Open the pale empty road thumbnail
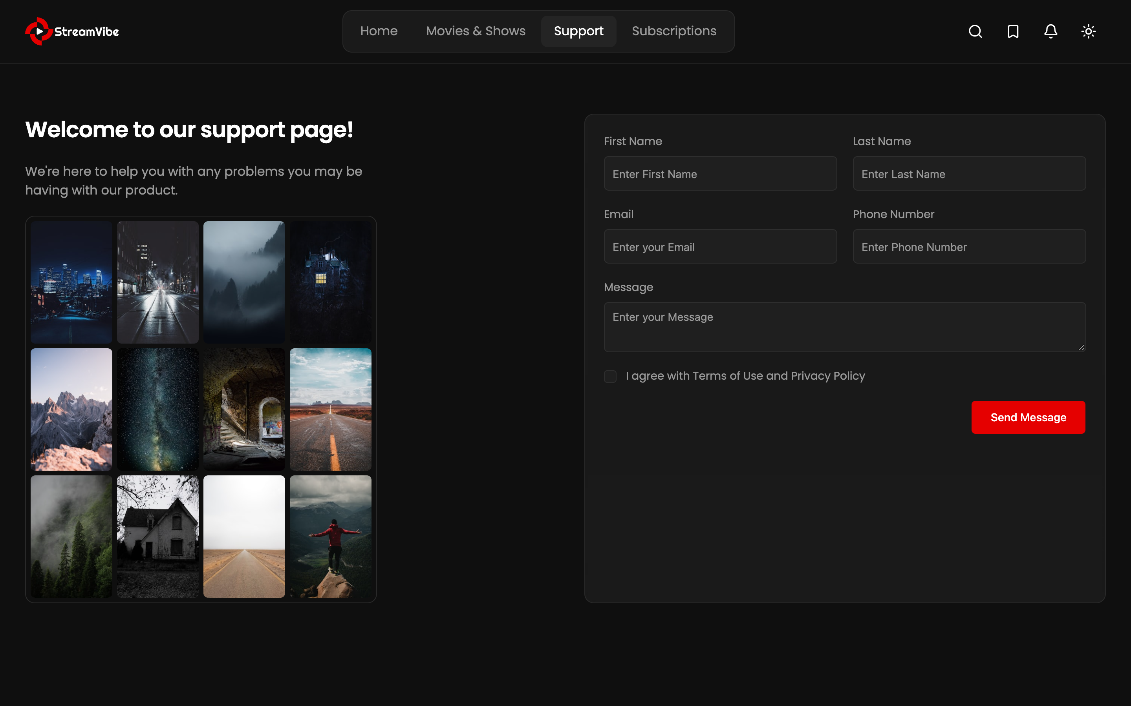1131x706 pixels. pyautogui.click(x=244, y=536)
